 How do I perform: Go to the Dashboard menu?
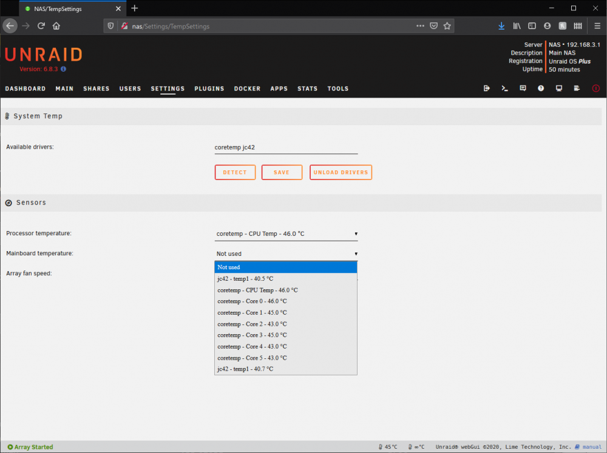click(25, 89)
